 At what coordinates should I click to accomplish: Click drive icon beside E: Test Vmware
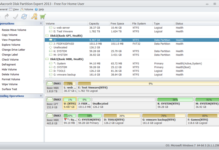(51, 31)
